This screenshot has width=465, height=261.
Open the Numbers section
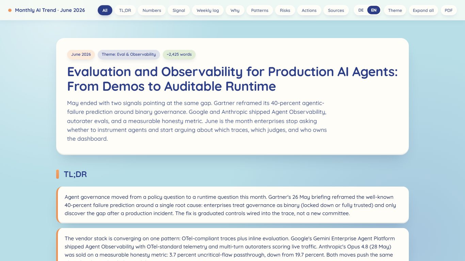152,10
